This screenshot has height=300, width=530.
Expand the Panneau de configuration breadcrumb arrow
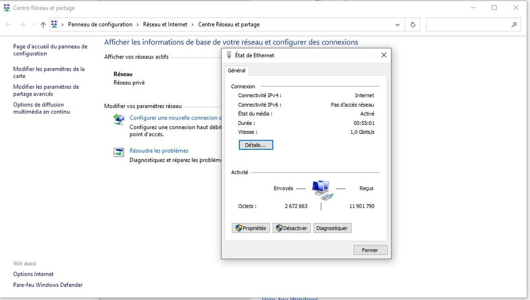coord(138,24)
